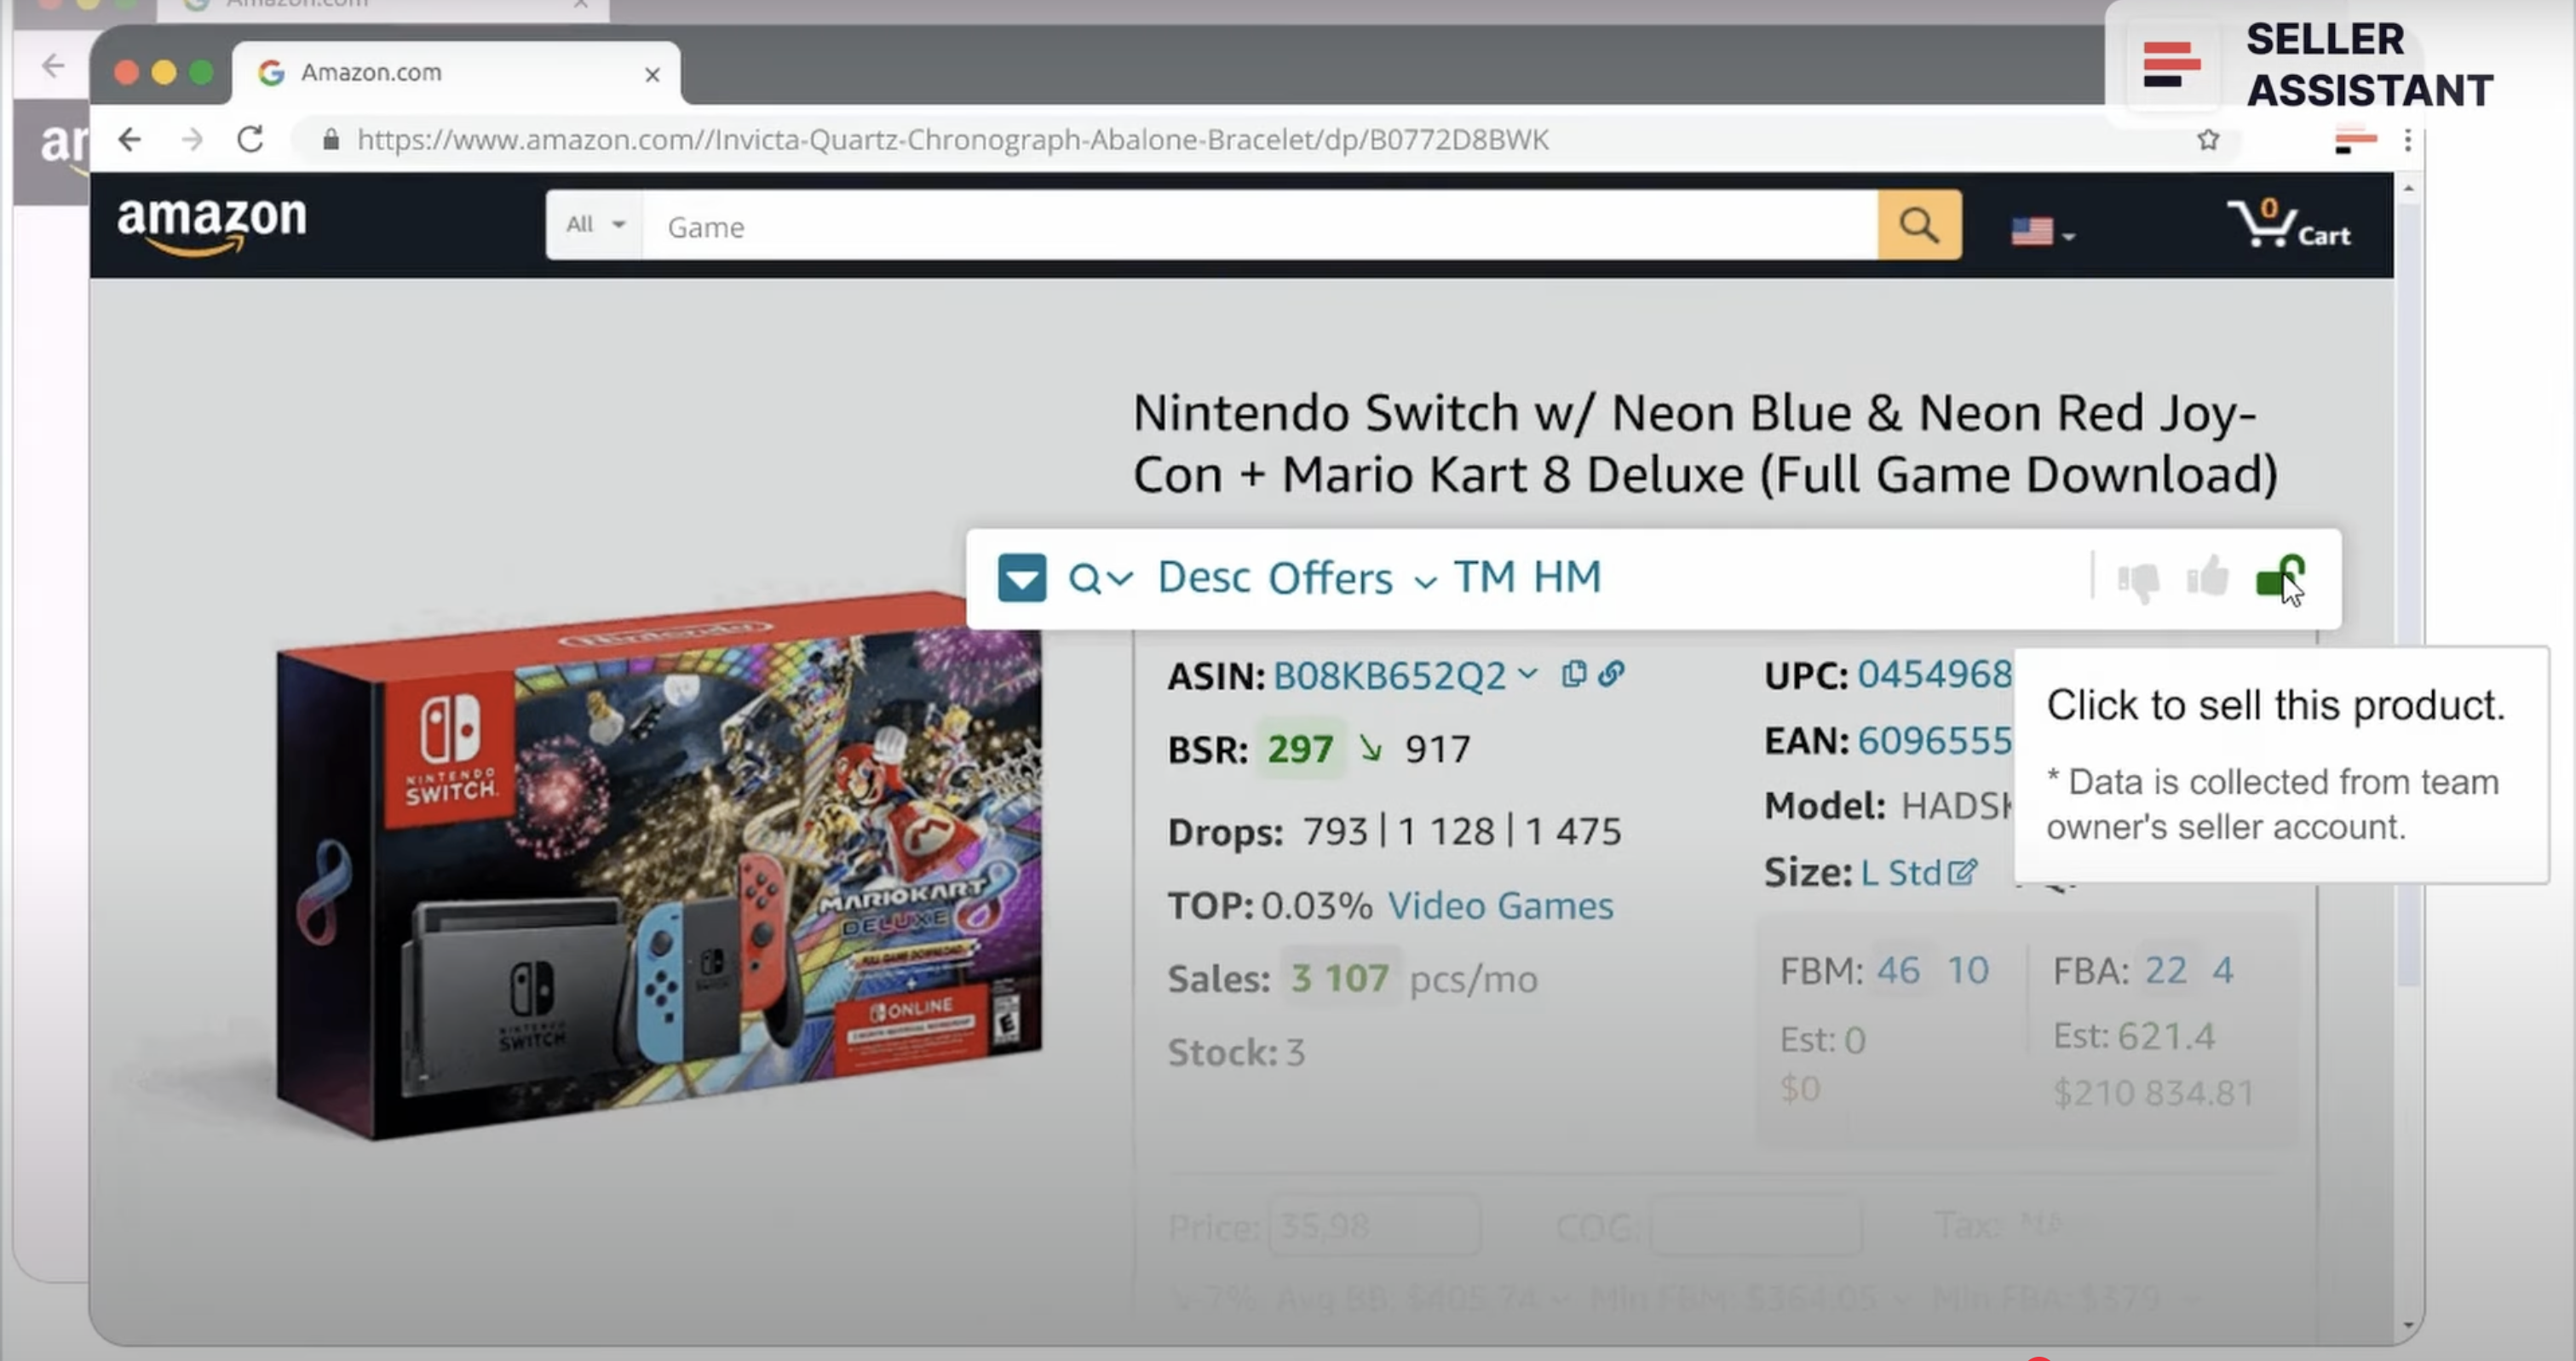Open the search magnifier dropdown in panel

[x=1099, y=578]
